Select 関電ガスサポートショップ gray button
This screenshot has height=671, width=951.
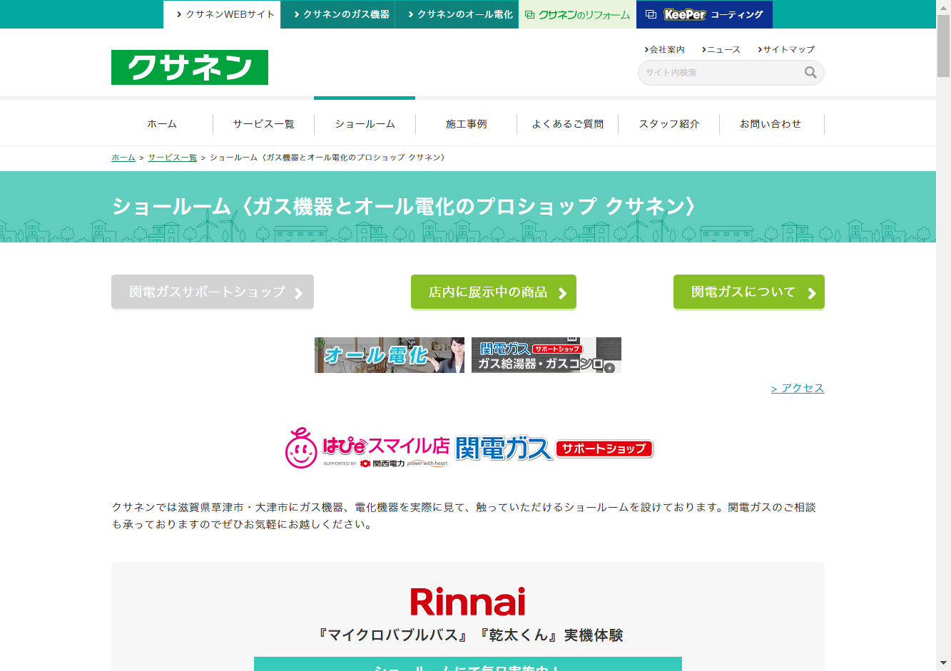[212, 292]
